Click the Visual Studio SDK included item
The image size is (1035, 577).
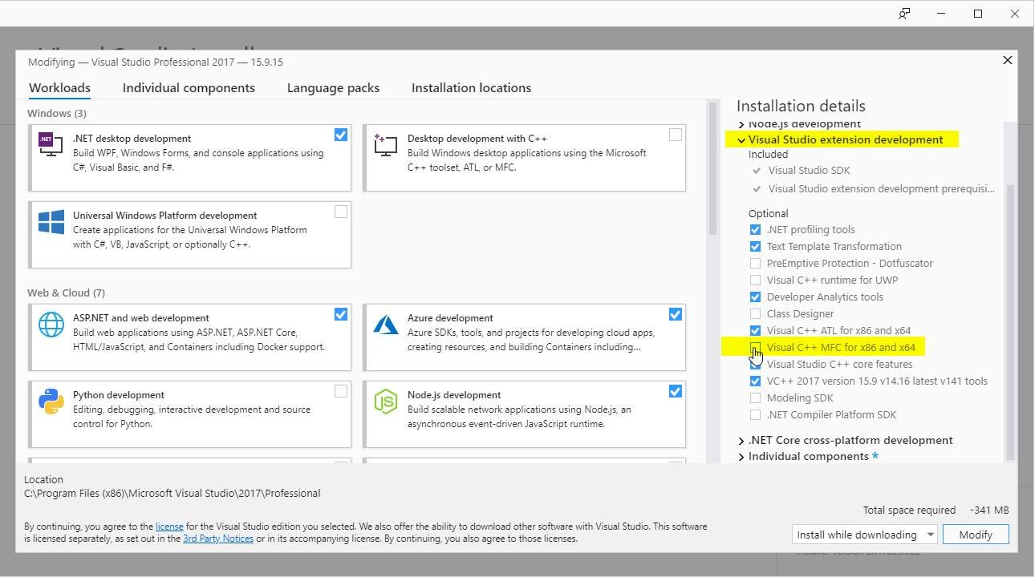pyautogui.click(x=809, y=171)
